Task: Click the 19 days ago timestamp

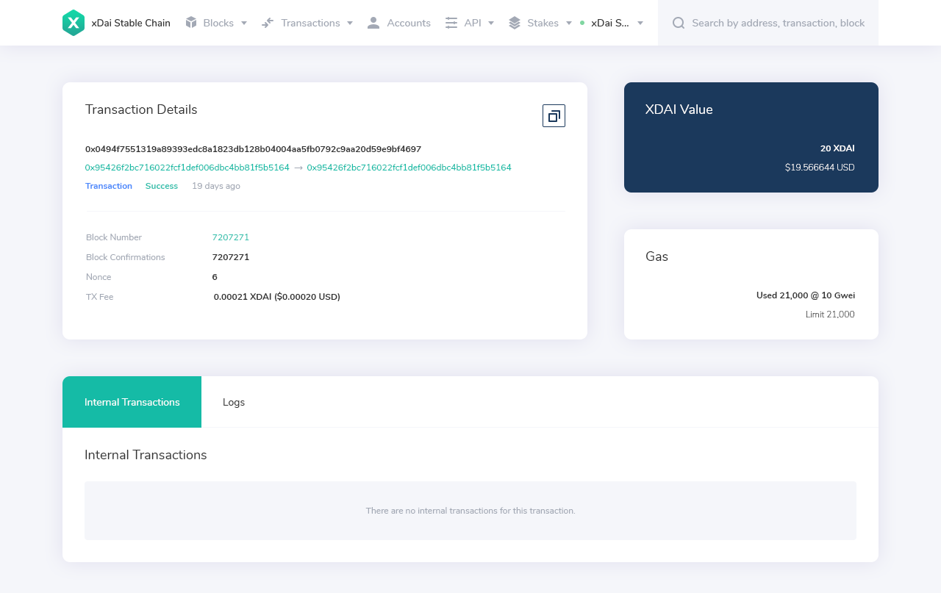Action: tap(216, 186)
